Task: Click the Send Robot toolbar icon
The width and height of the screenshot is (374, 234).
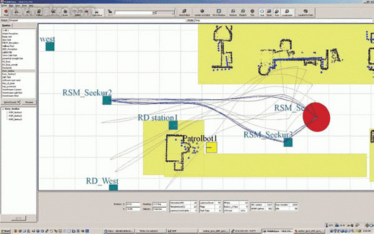Action: pyautogui.click(x=184, y=12)
